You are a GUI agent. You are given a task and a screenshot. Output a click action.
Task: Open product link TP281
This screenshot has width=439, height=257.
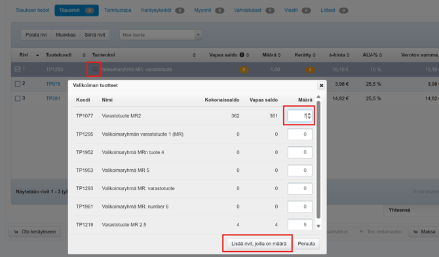[x=53, y=98]
